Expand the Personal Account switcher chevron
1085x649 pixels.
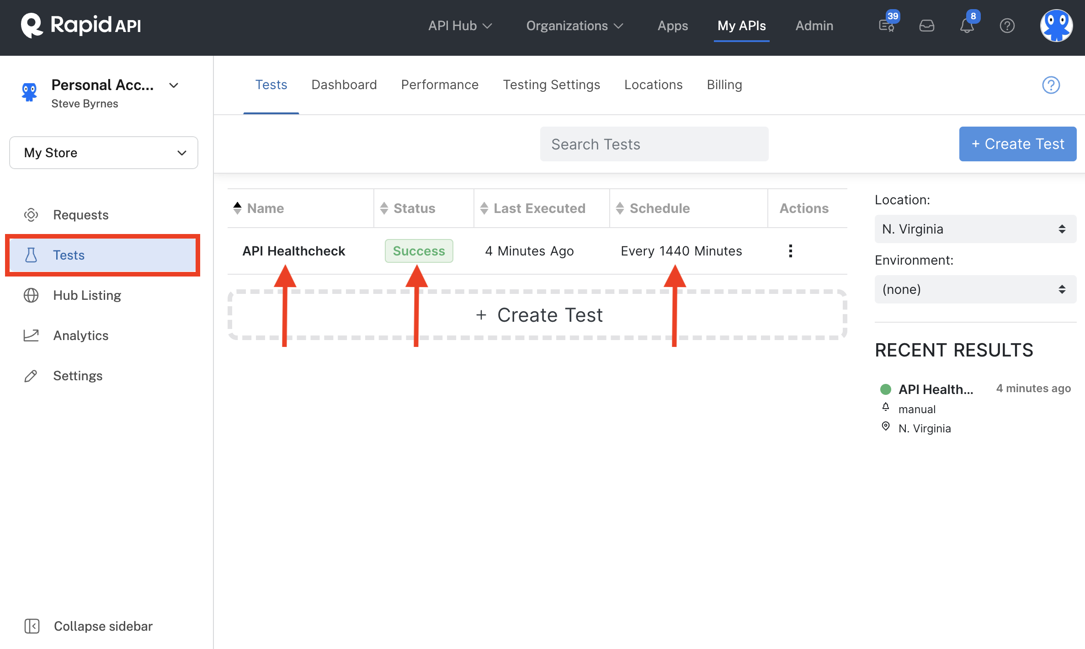click(174, 85)
